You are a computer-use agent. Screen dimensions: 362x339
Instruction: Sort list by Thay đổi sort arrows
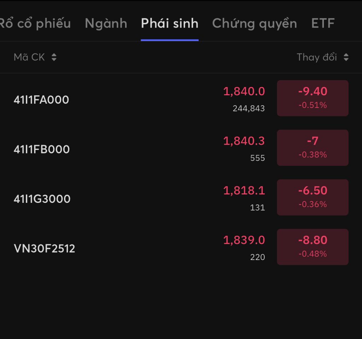pos(346,57)
